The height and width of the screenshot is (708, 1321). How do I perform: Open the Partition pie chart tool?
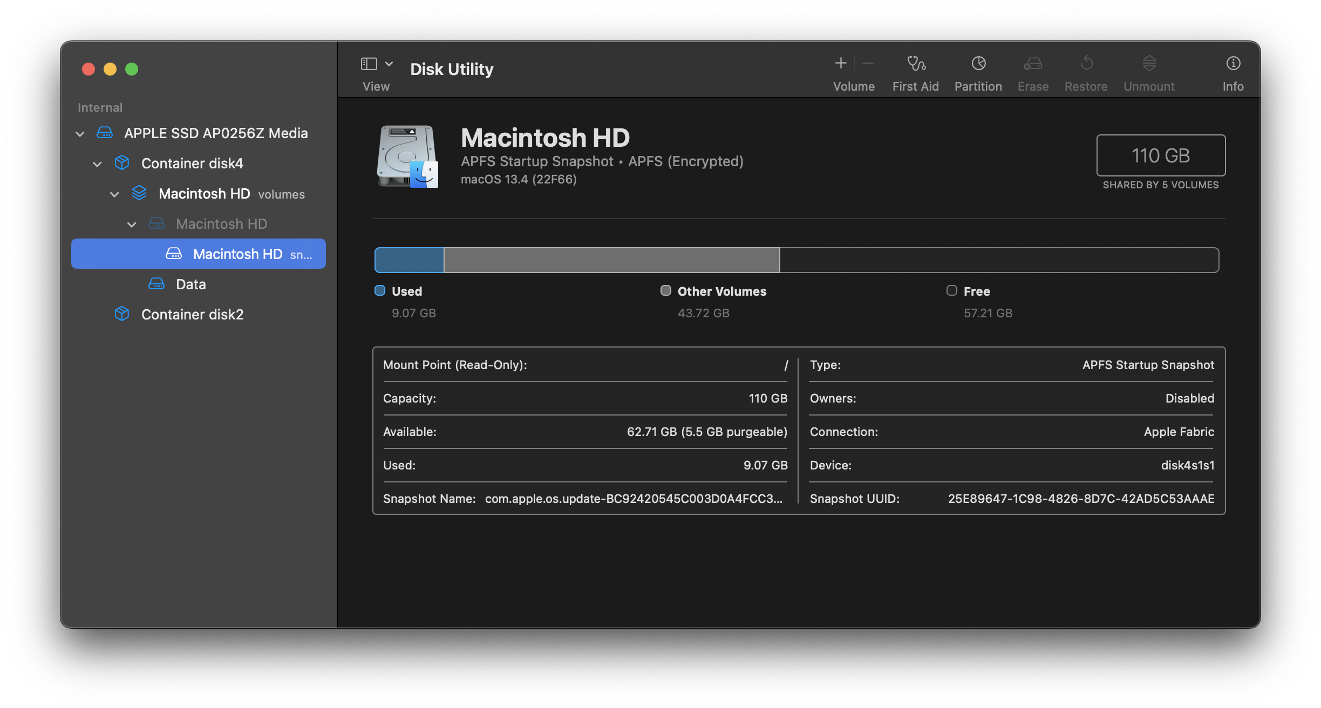(x=978, y=64)
